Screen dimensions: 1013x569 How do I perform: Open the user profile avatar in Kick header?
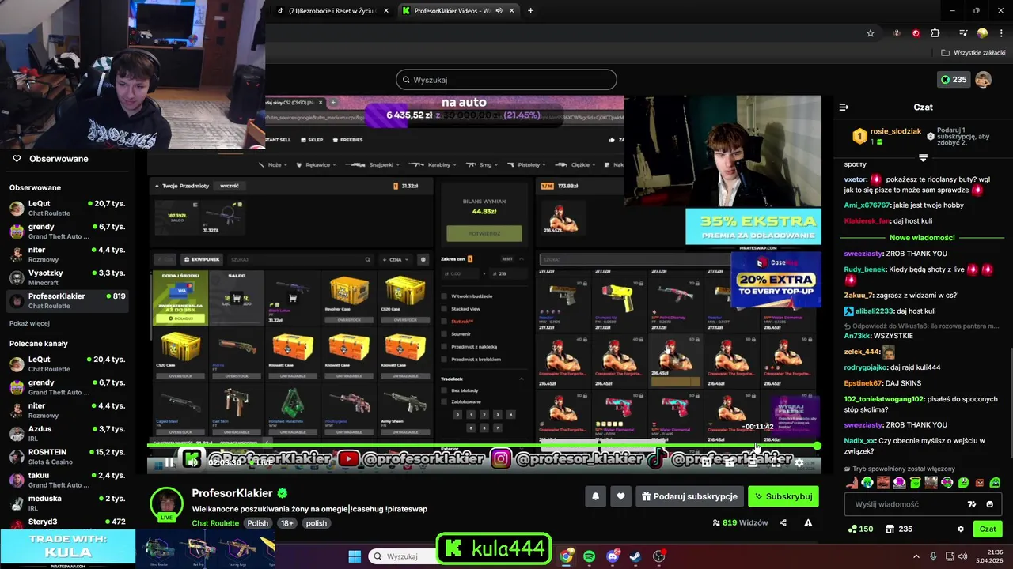pyautogui.click(x=983, y=80)
